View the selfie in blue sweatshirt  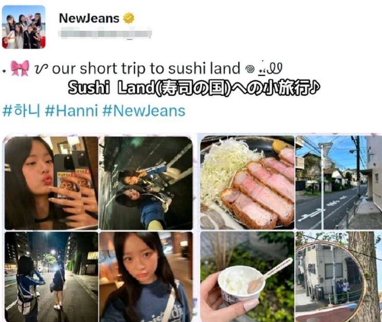click(146, 277)
